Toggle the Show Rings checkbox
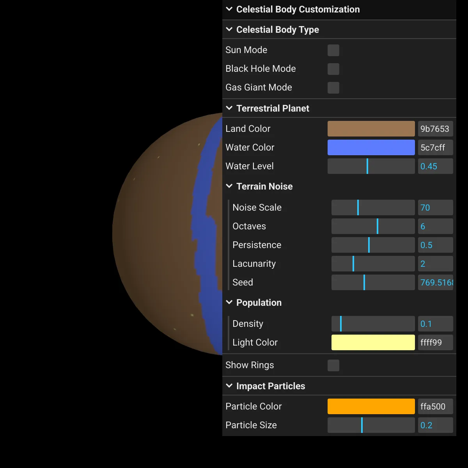 tap(333, 365)
